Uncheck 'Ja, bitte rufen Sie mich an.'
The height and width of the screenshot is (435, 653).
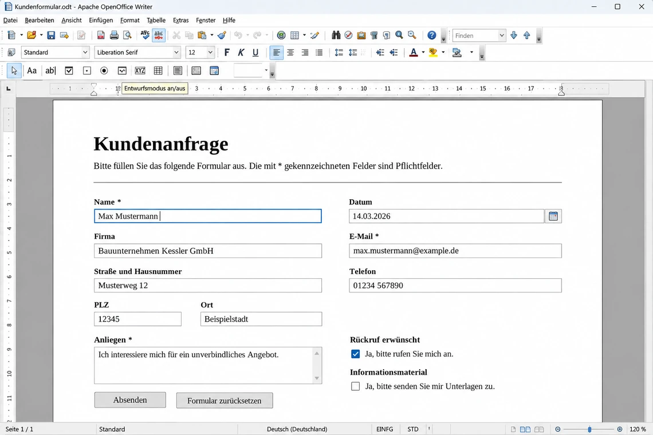(355, 354)
